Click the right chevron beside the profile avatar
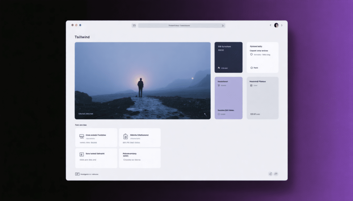 click(x=282, y=25)
